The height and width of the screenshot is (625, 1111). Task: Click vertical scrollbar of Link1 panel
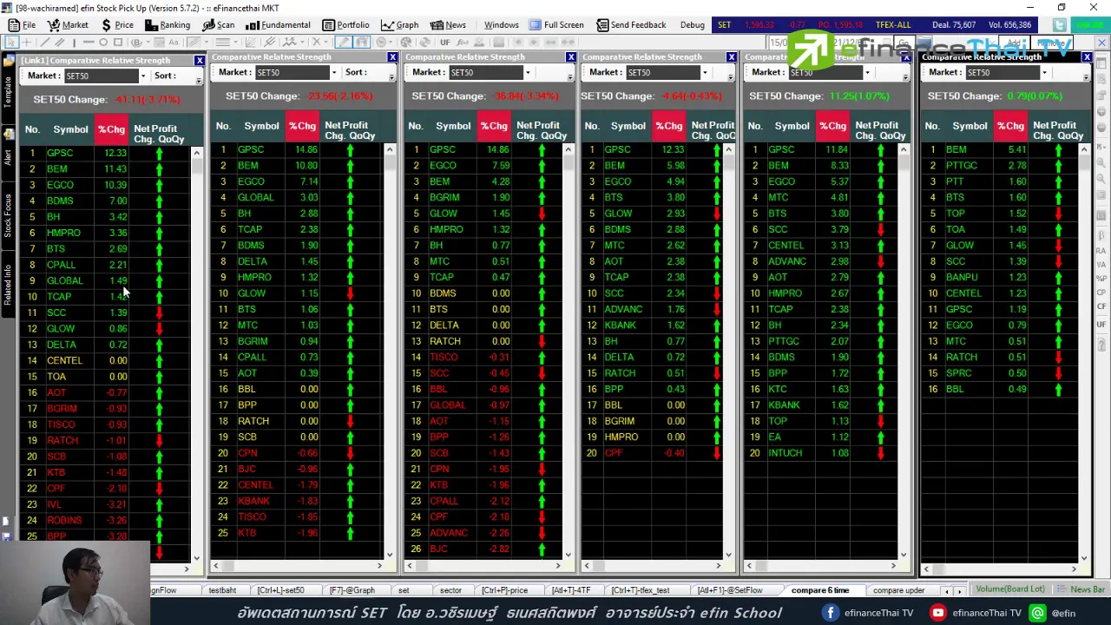(x=196, y=356)
